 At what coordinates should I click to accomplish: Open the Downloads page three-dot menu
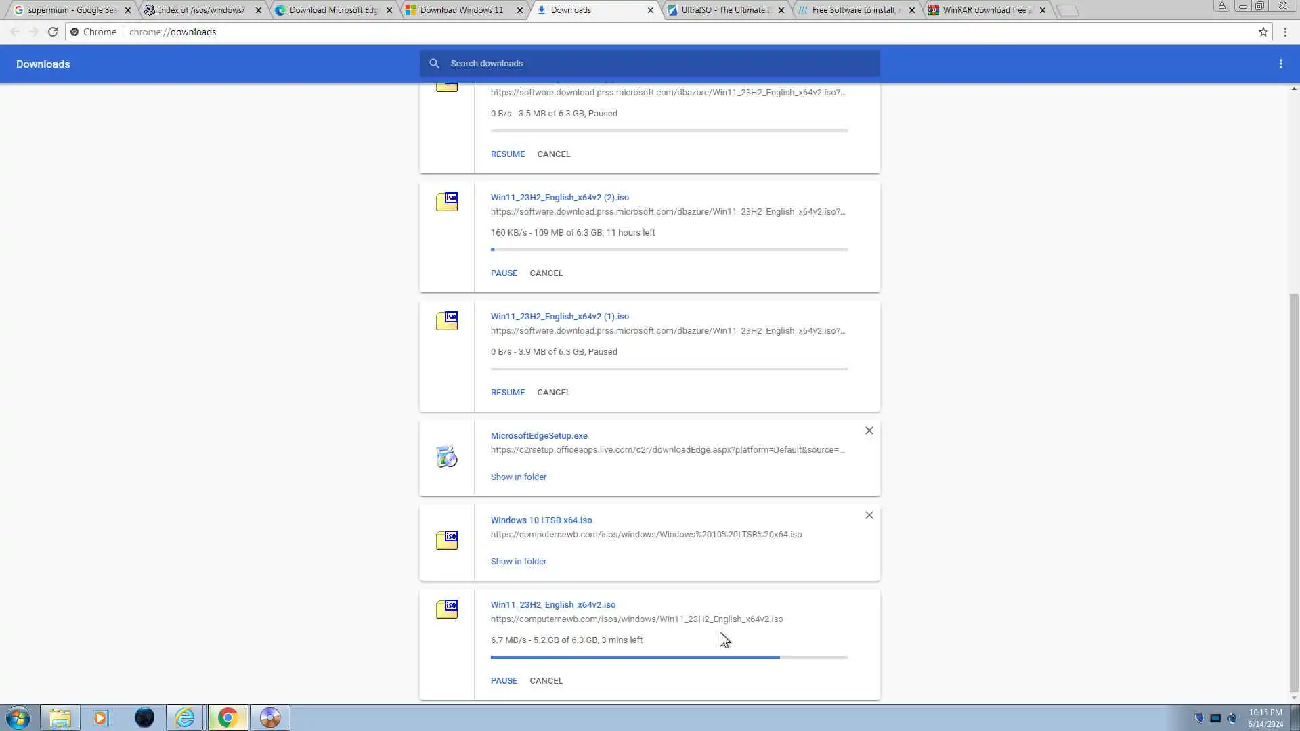tap(1280, 64)
